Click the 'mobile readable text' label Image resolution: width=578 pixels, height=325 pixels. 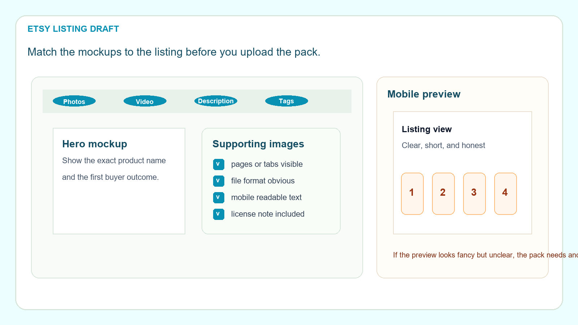coord(266,198)
